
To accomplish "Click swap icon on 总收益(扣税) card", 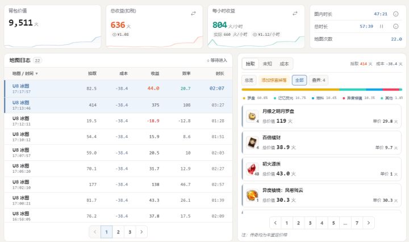I will click(x=193, y=13).
